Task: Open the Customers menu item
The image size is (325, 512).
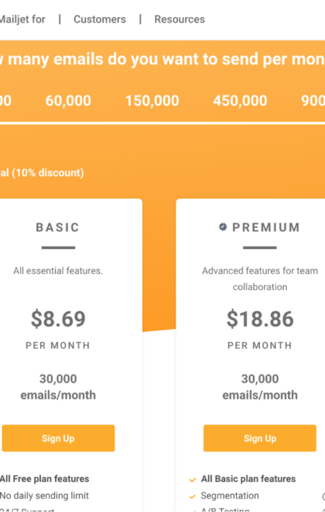Action: [100, 19]
